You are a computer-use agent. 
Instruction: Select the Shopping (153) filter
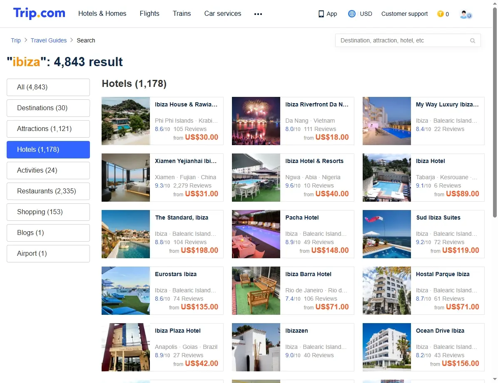pos(48,212)
